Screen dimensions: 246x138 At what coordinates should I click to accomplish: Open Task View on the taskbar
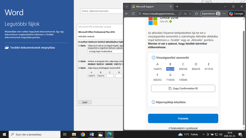(65, 134)
